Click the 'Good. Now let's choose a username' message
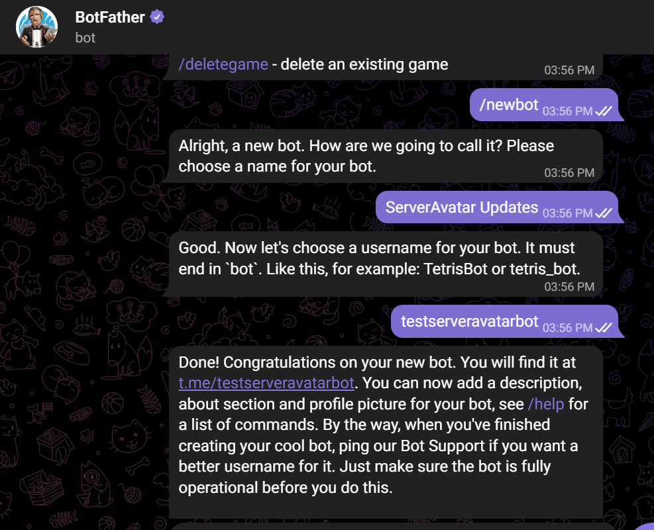654x530 pixels. pyautogui.click(x=376, y=258)
